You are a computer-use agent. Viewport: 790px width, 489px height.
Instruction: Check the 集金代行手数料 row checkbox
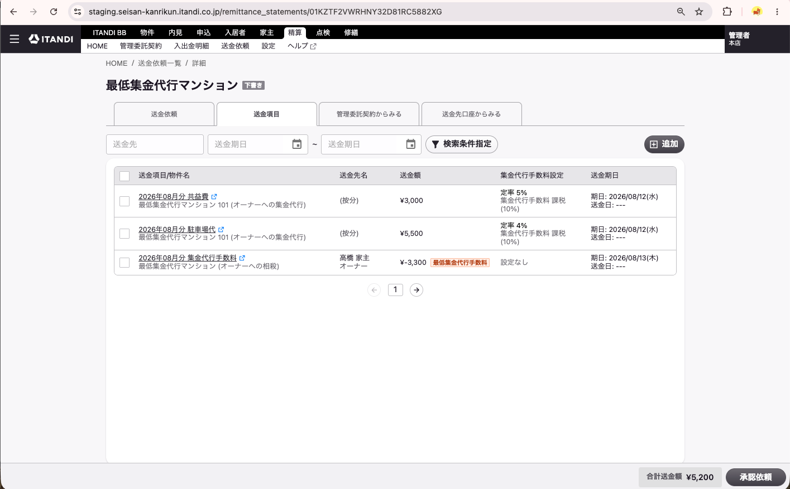[x=125, y=262]
